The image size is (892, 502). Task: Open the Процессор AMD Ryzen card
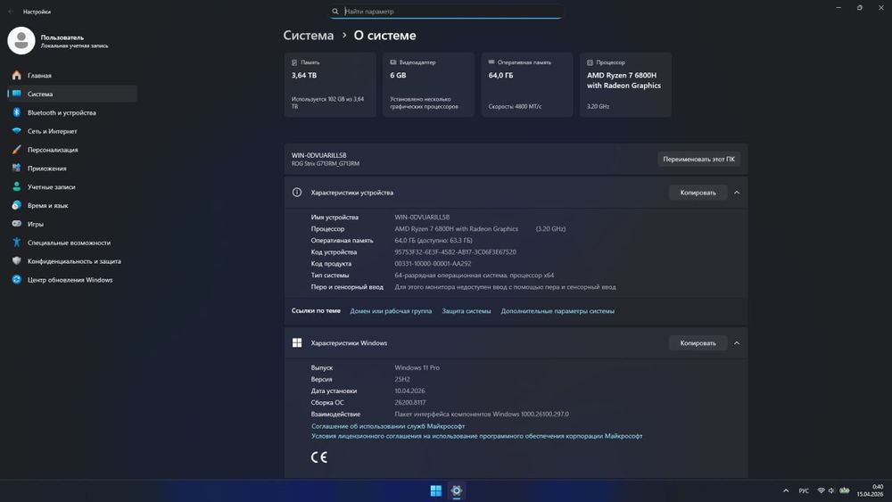tap(625, 85)
